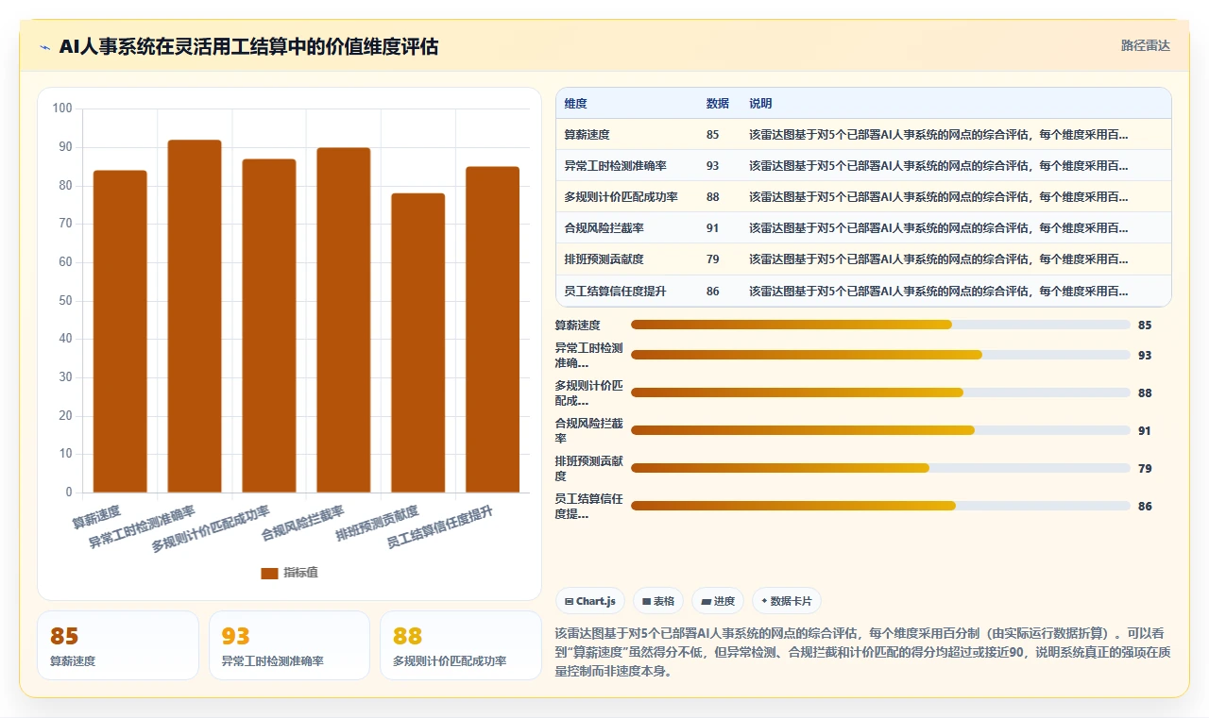Select the 表格 chip

pyautogui.click(x=658, y=601)
